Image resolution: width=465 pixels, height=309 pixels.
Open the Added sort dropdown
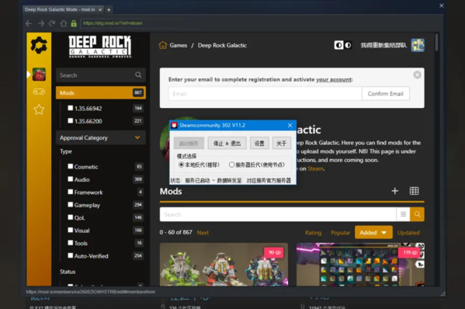click(x=373, y=232)
